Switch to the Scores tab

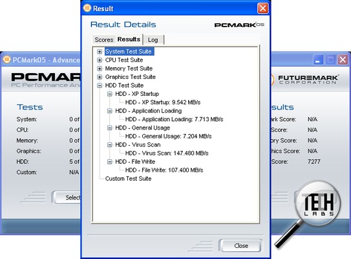point(104,40)
